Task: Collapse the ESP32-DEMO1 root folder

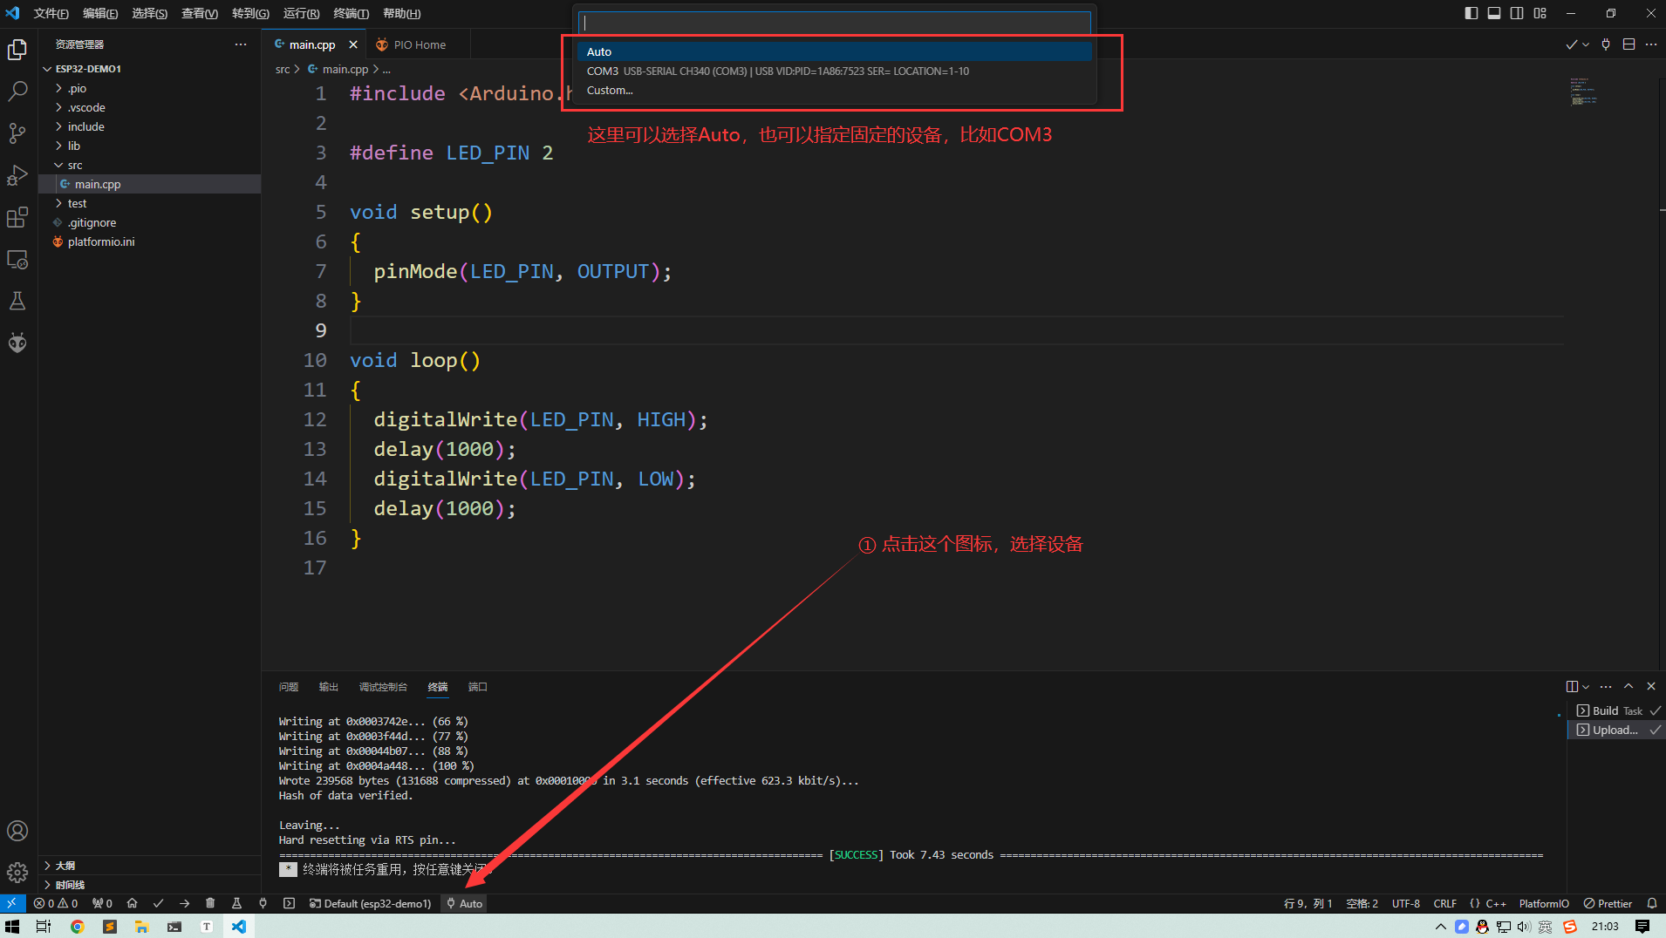Action: pyautogui.click(x=150, y=69)
